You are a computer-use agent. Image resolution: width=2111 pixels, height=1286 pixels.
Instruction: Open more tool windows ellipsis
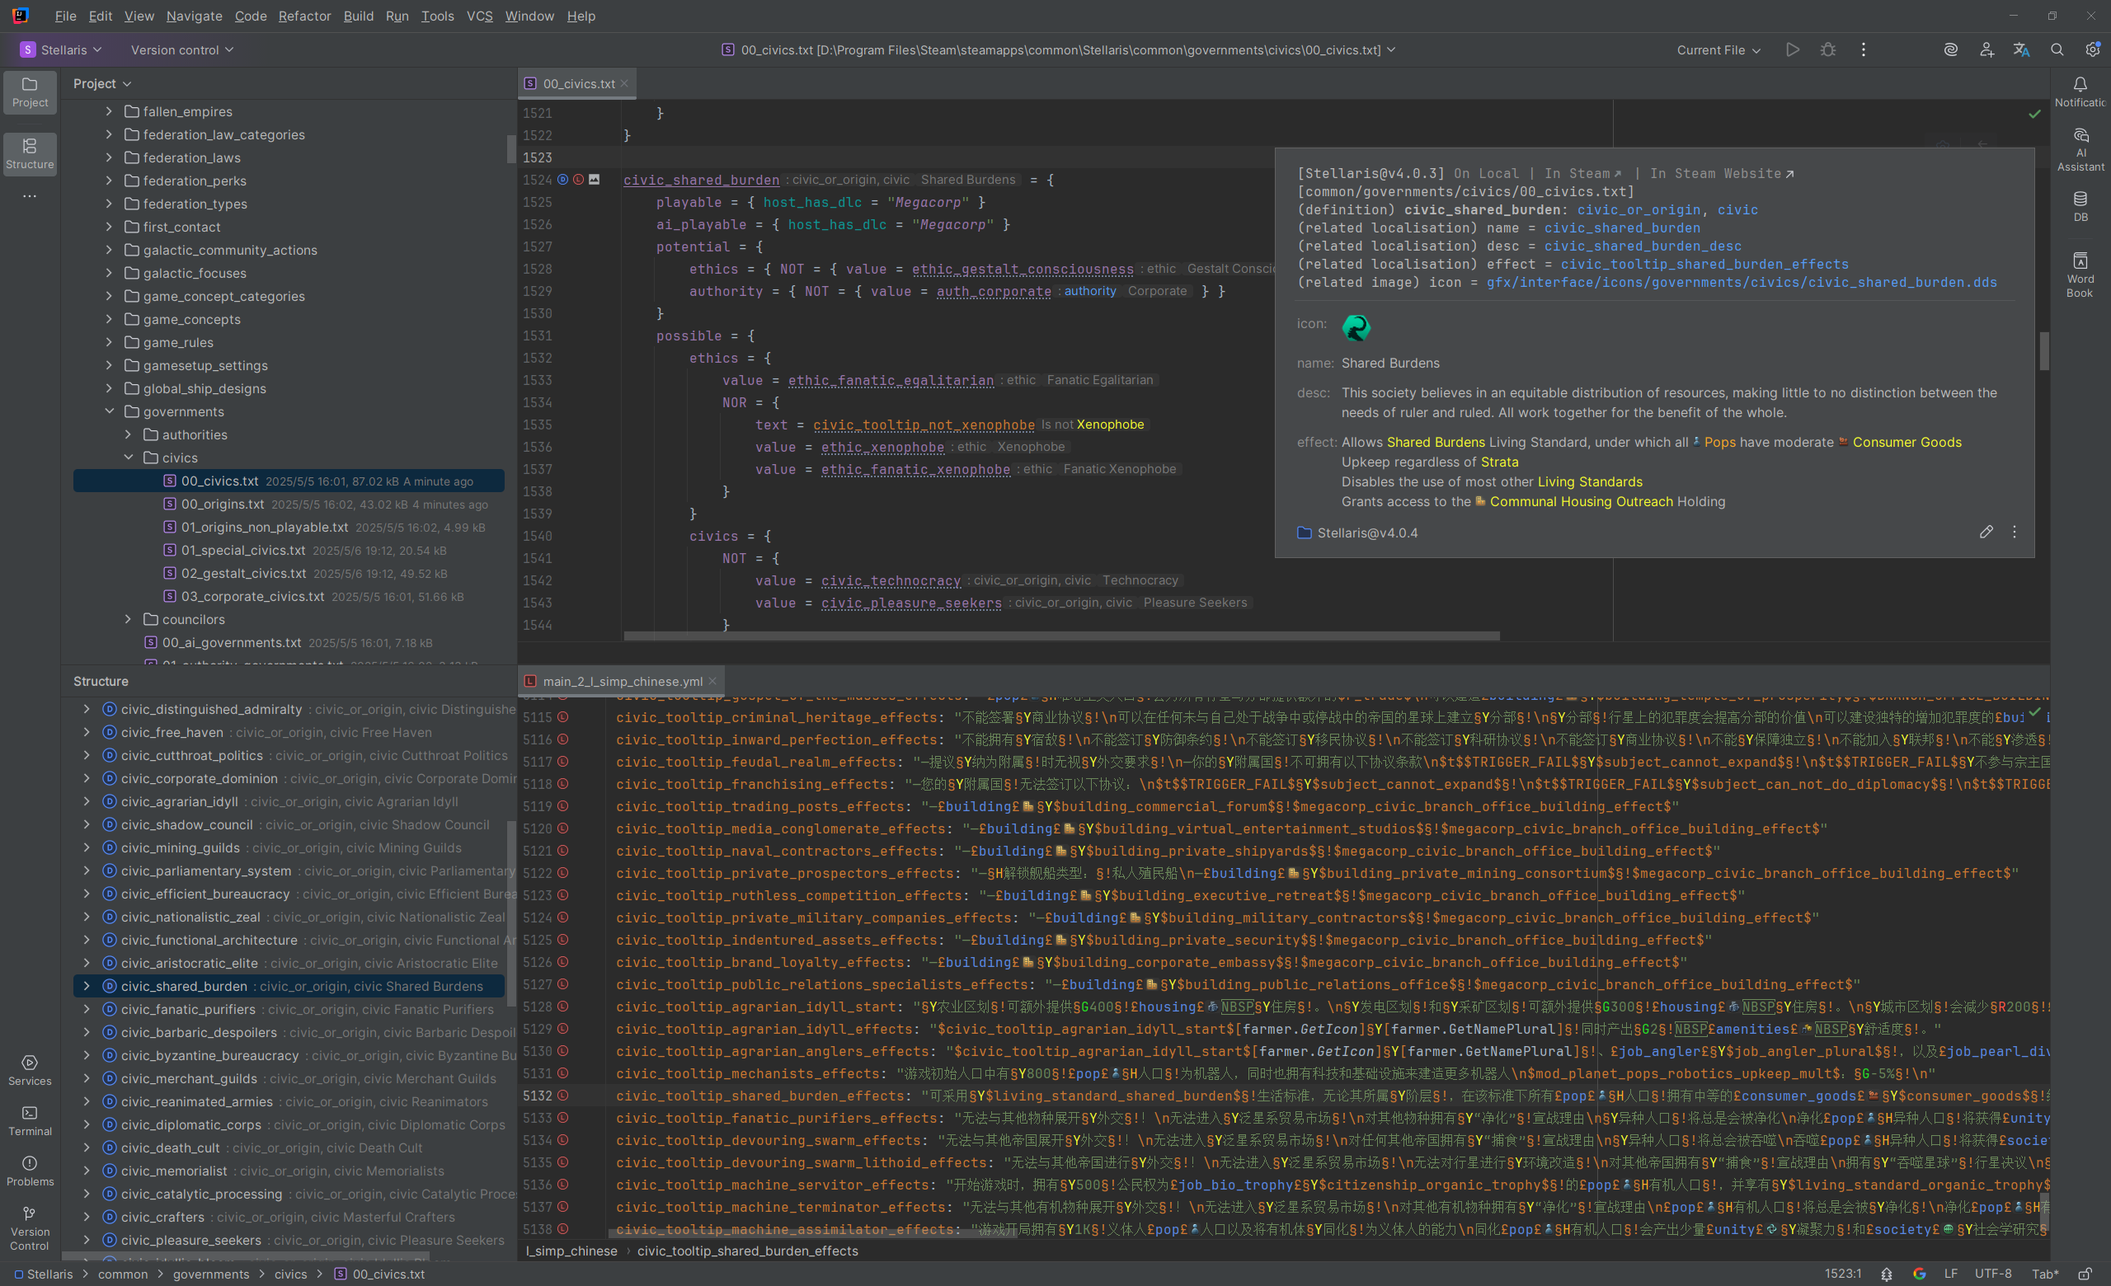30,196
